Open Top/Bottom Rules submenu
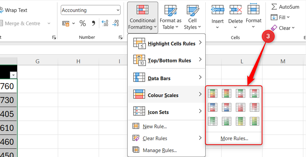The width and height of the screenshot is (306, 157). pos(166,60)
